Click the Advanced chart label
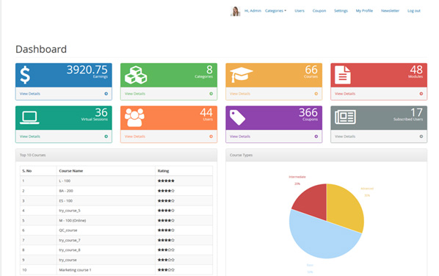 tap(367, 189)
